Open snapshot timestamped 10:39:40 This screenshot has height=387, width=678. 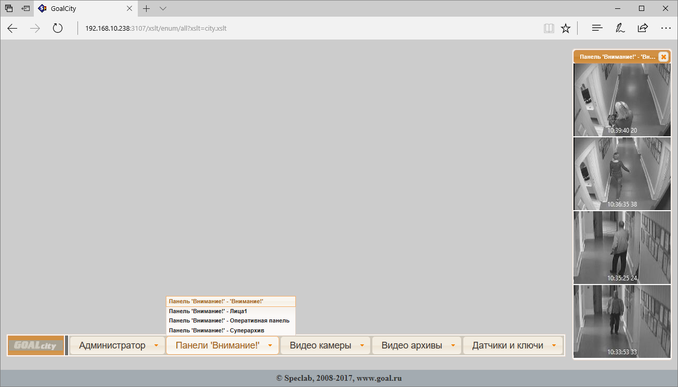tap(622, 100)
